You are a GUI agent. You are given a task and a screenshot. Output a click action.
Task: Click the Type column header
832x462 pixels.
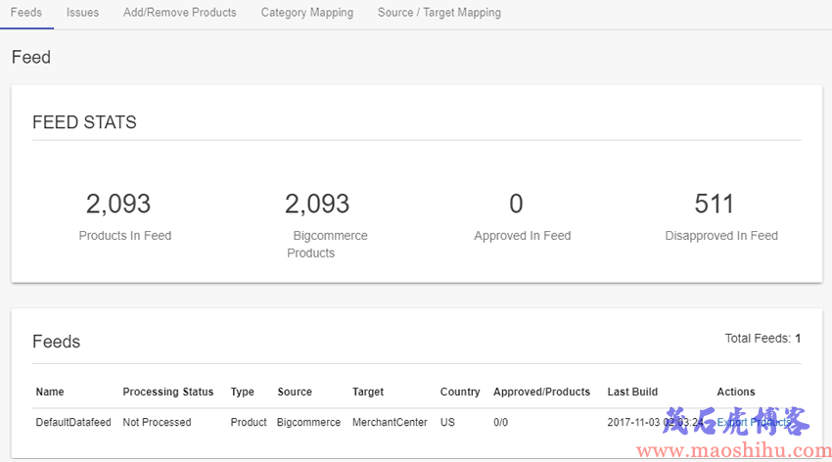coord(243,392)
